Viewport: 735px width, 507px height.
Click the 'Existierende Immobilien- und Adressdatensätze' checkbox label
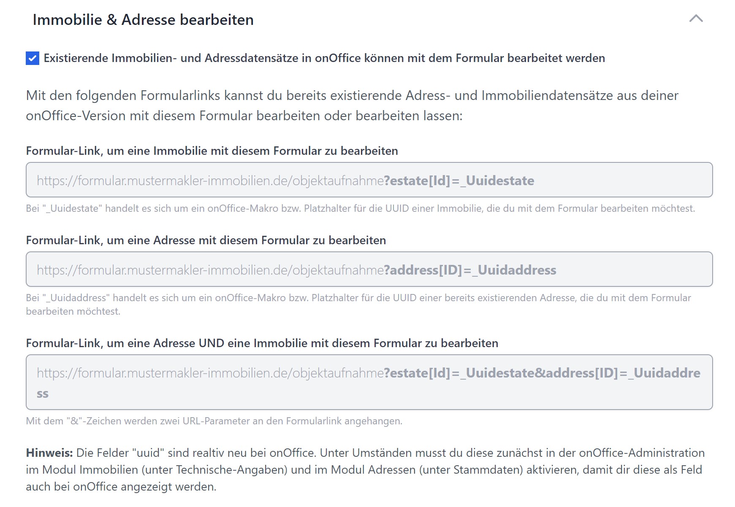324,58
